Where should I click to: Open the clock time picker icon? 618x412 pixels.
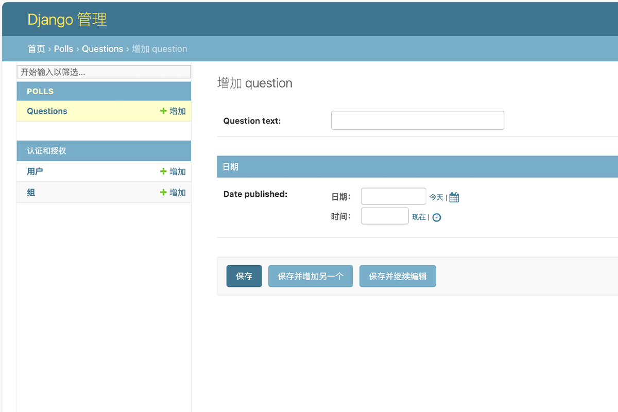click(437, 217)
